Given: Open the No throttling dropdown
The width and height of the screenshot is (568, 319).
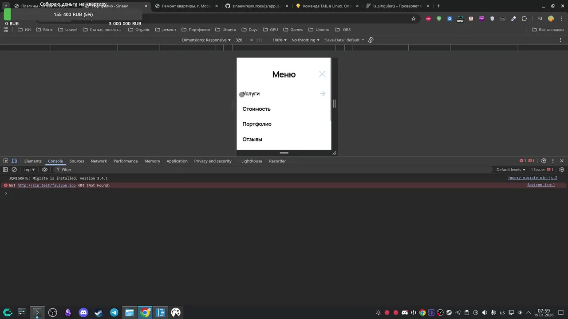Looking at the screenshot, I should point(305,40).
